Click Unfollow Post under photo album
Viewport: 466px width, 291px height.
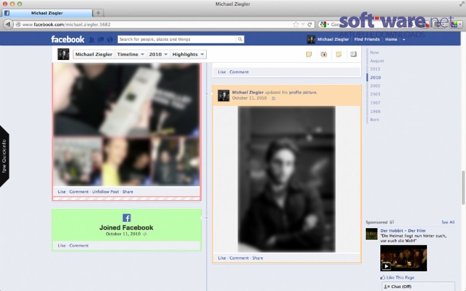click(105, 192)
